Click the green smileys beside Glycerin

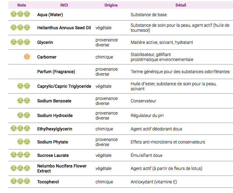click(x=20, y=42)
